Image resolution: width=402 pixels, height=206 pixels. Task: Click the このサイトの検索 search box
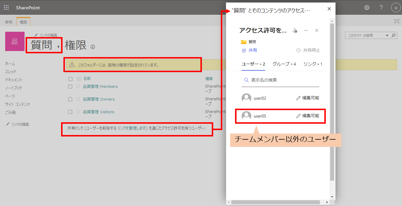coord(365,35)
